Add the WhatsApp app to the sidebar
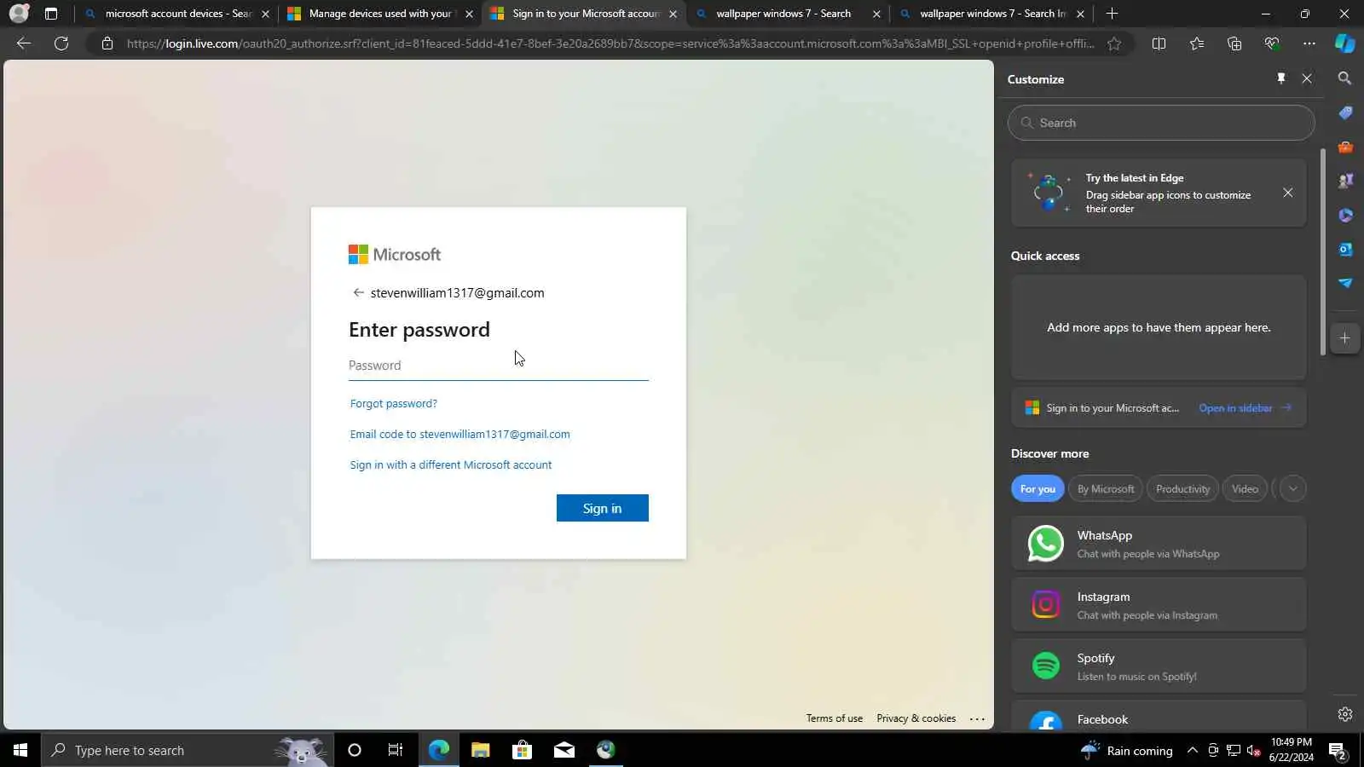This screenshot has width=1364, height=767. [1159, 543]
